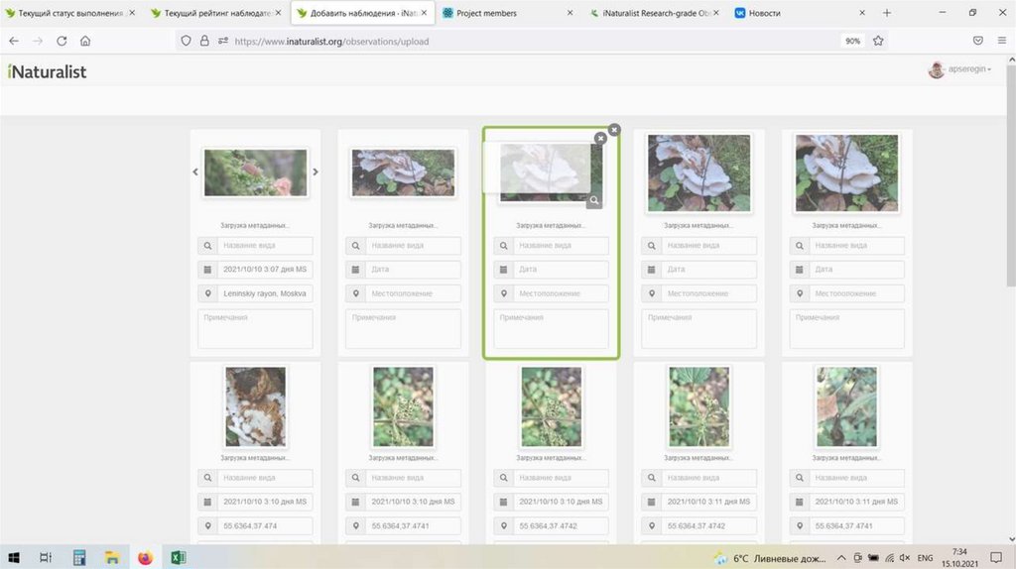Viewport: 1016px width, 569px height.
Task: Select the brown and white fungus thumbnail
Action: (x=255, y=406)
